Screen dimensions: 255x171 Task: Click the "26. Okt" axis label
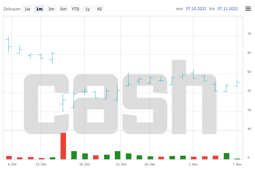[150, 164]
